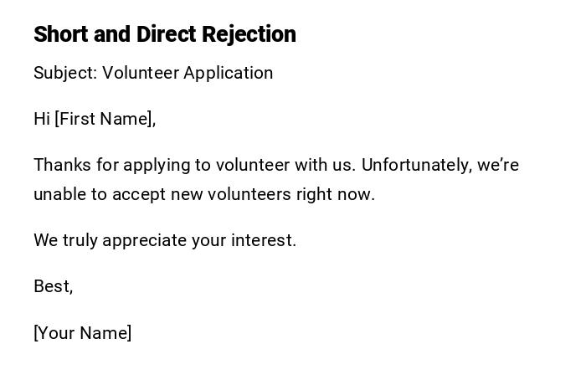Select the [Your Name] placeholder
Viewport: 586px width, 385px height.
[x=83, y=333]
